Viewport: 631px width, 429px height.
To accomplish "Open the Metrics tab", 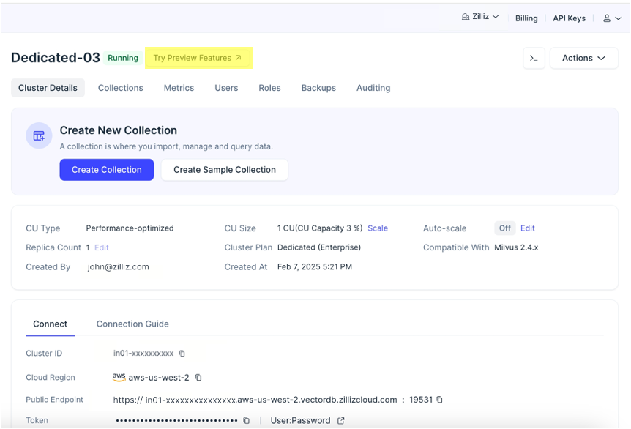I will pyautogui.click(x=179, y=88).
